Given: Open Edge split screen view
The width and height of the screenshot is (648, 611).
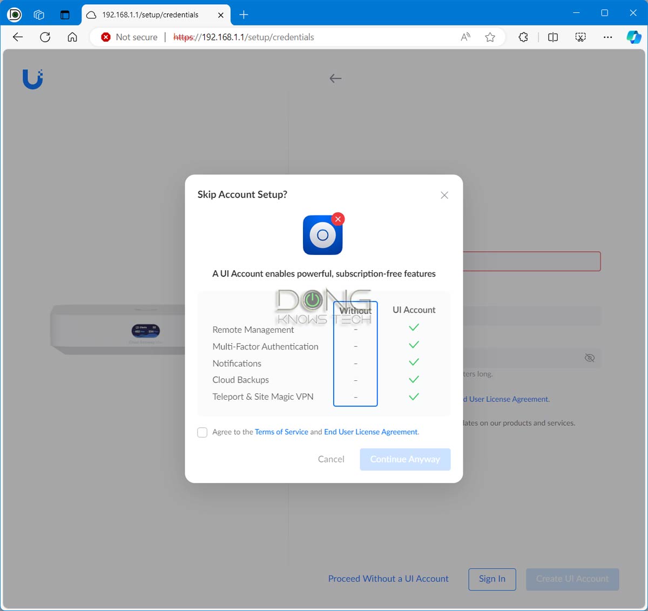Looking at the screenshot, I should click(552, 37).
